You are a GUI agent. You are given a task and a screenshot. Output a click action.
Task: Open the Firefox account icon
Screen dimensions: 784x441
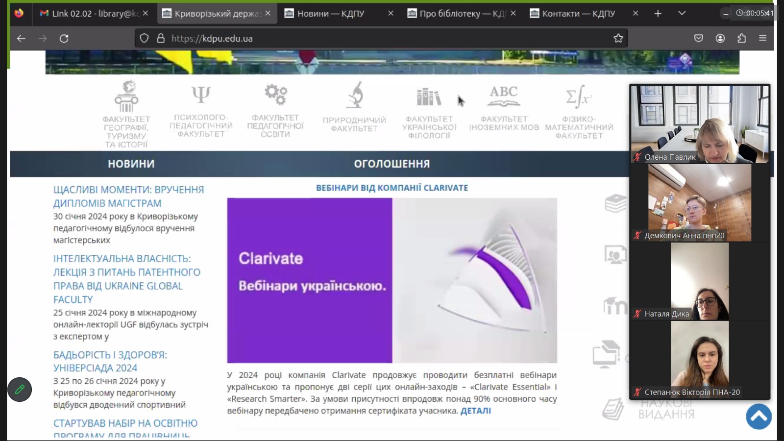click(720, 38)
